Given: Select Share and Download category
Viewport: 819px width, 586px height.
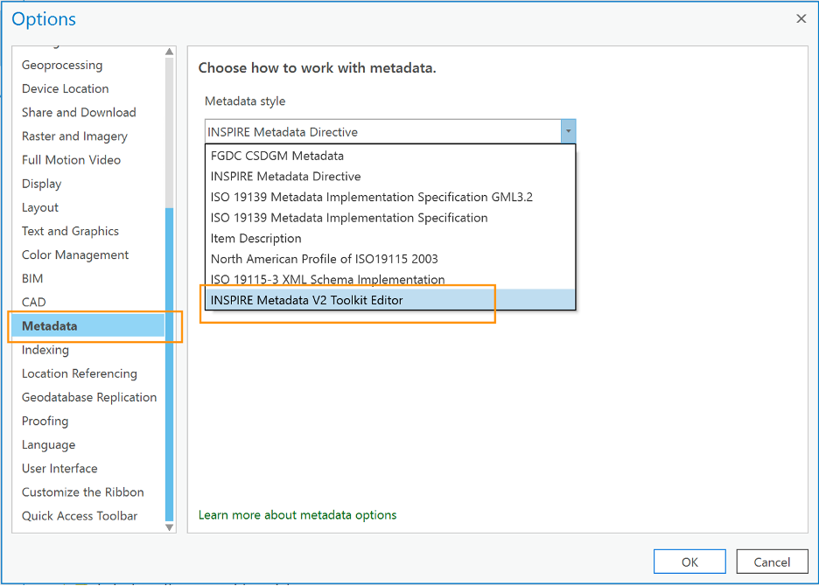Looking at the screenshot, I should (x=79, y=112).
